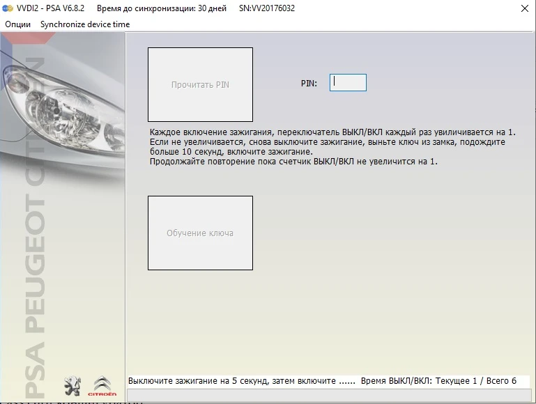The height and width of the screenshot is (404, 536).
Task: Click the Продолжайте повторение instruction line
Action: pyautogui.click(x=293, y=162)
